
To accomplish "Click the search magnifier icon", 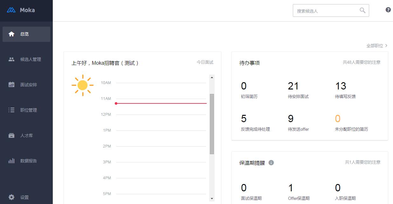I will coord(362,10).
